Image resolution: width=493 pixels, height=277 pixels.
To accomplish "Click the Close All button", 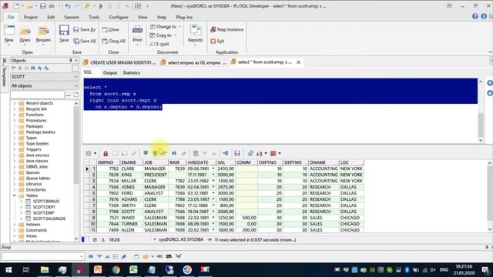I will [x=113, y=41].
